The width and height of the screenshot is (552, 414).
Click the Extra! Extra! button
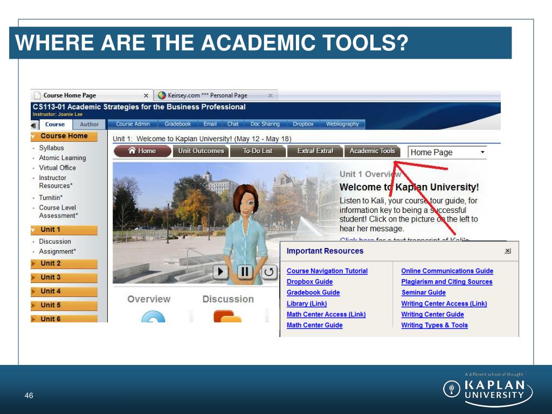(315, 151)
